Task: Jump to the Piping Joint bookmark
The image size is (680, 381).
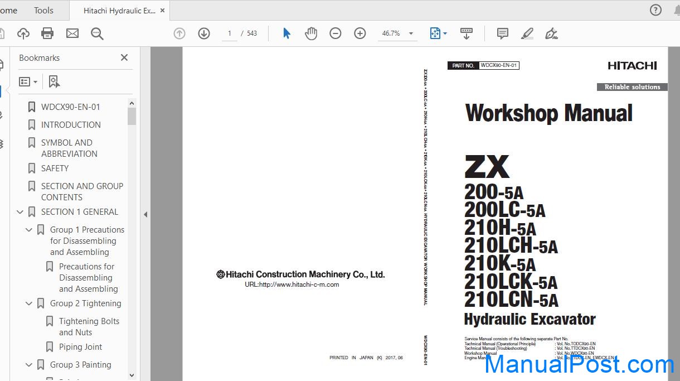Action: [81, 347]
